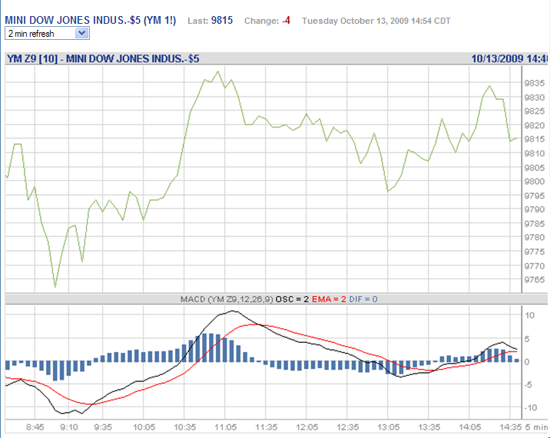Click the YM Z9 [10] chart header

pos(103,58)
